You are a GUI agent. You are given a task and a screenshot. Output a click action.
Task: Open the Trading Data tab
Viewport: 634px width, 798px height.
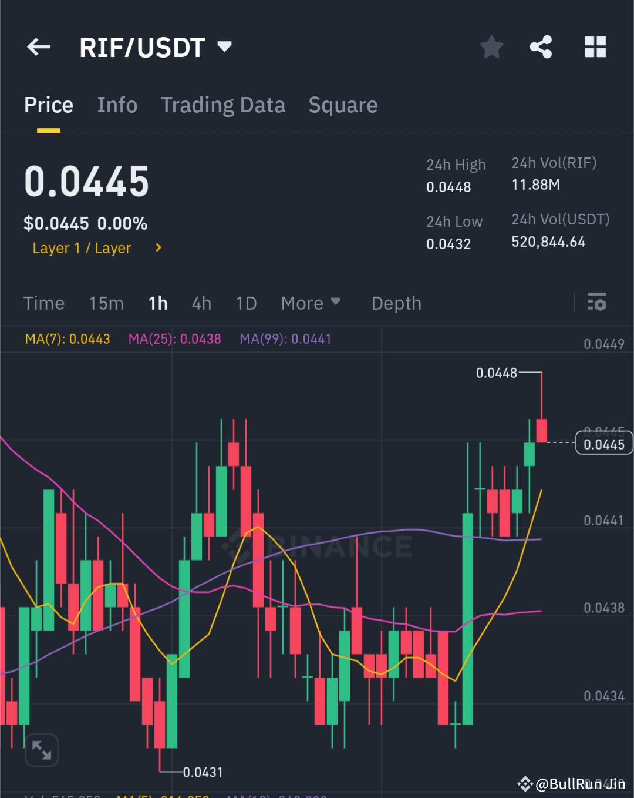(x=223, y=105)
